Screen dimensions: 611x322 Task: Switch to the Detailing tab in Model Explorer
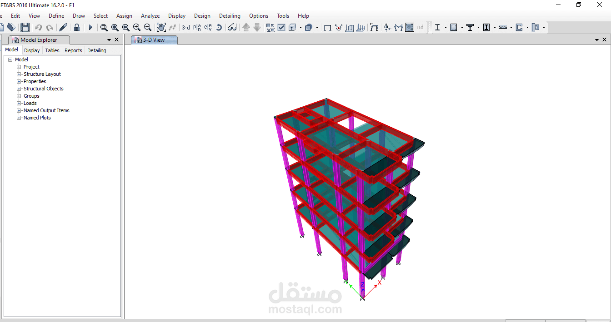96,50
